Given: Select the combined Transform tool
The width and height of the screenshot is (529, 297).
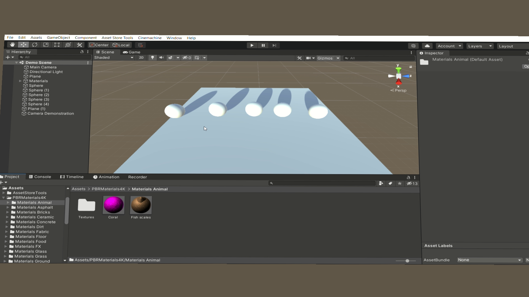Looking at the screenshot, I should (68, 45).
